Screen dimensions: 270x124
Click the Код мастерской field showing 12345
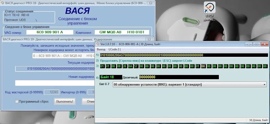pos(52,92)
